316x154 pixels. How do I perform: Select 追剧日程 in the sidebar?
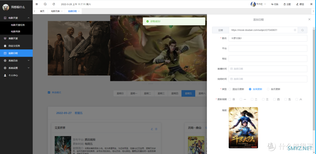[x=16, y=53]
